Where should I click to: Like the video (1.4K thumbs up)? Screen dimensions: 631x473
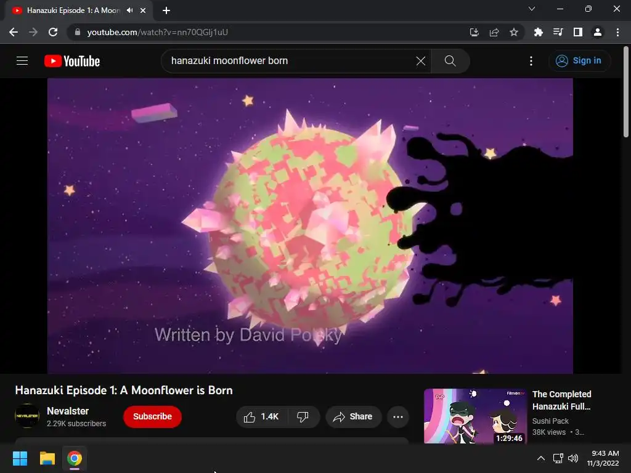tap(261, 417)
